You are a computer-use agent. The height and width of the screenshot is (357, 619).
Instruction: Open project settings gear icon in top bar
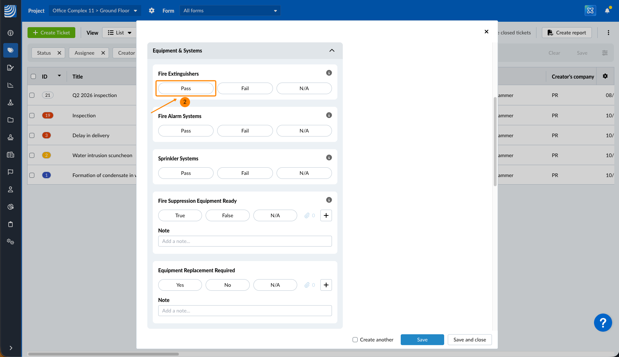point(152,10)
